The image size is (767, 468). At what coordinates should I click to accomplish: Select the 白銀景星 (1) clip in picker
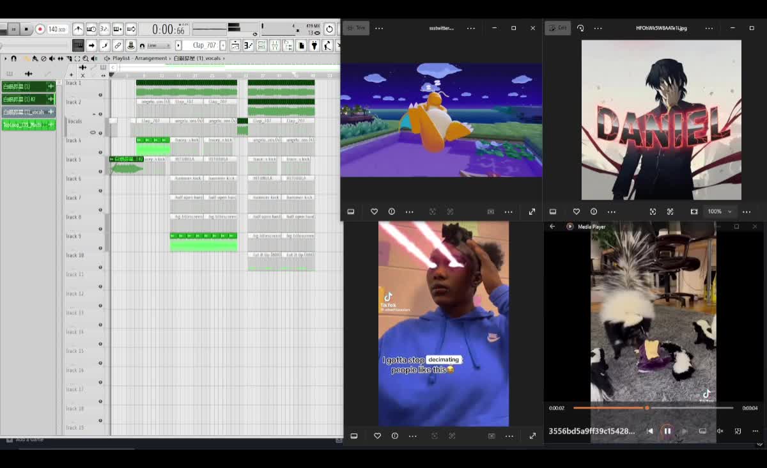(x=28, y=86)
